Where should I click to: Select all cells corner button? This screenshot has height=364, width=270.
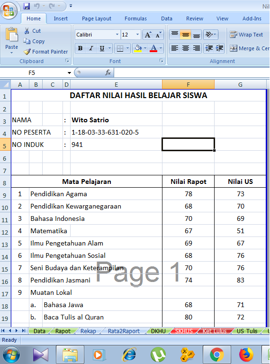(5, 84)
